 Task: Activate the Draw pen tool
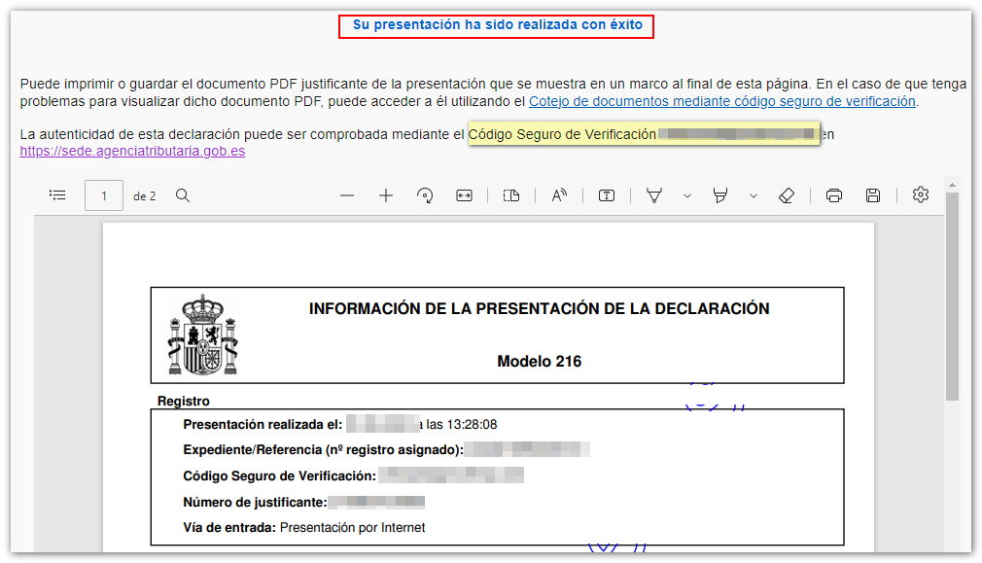coord(654,195)
